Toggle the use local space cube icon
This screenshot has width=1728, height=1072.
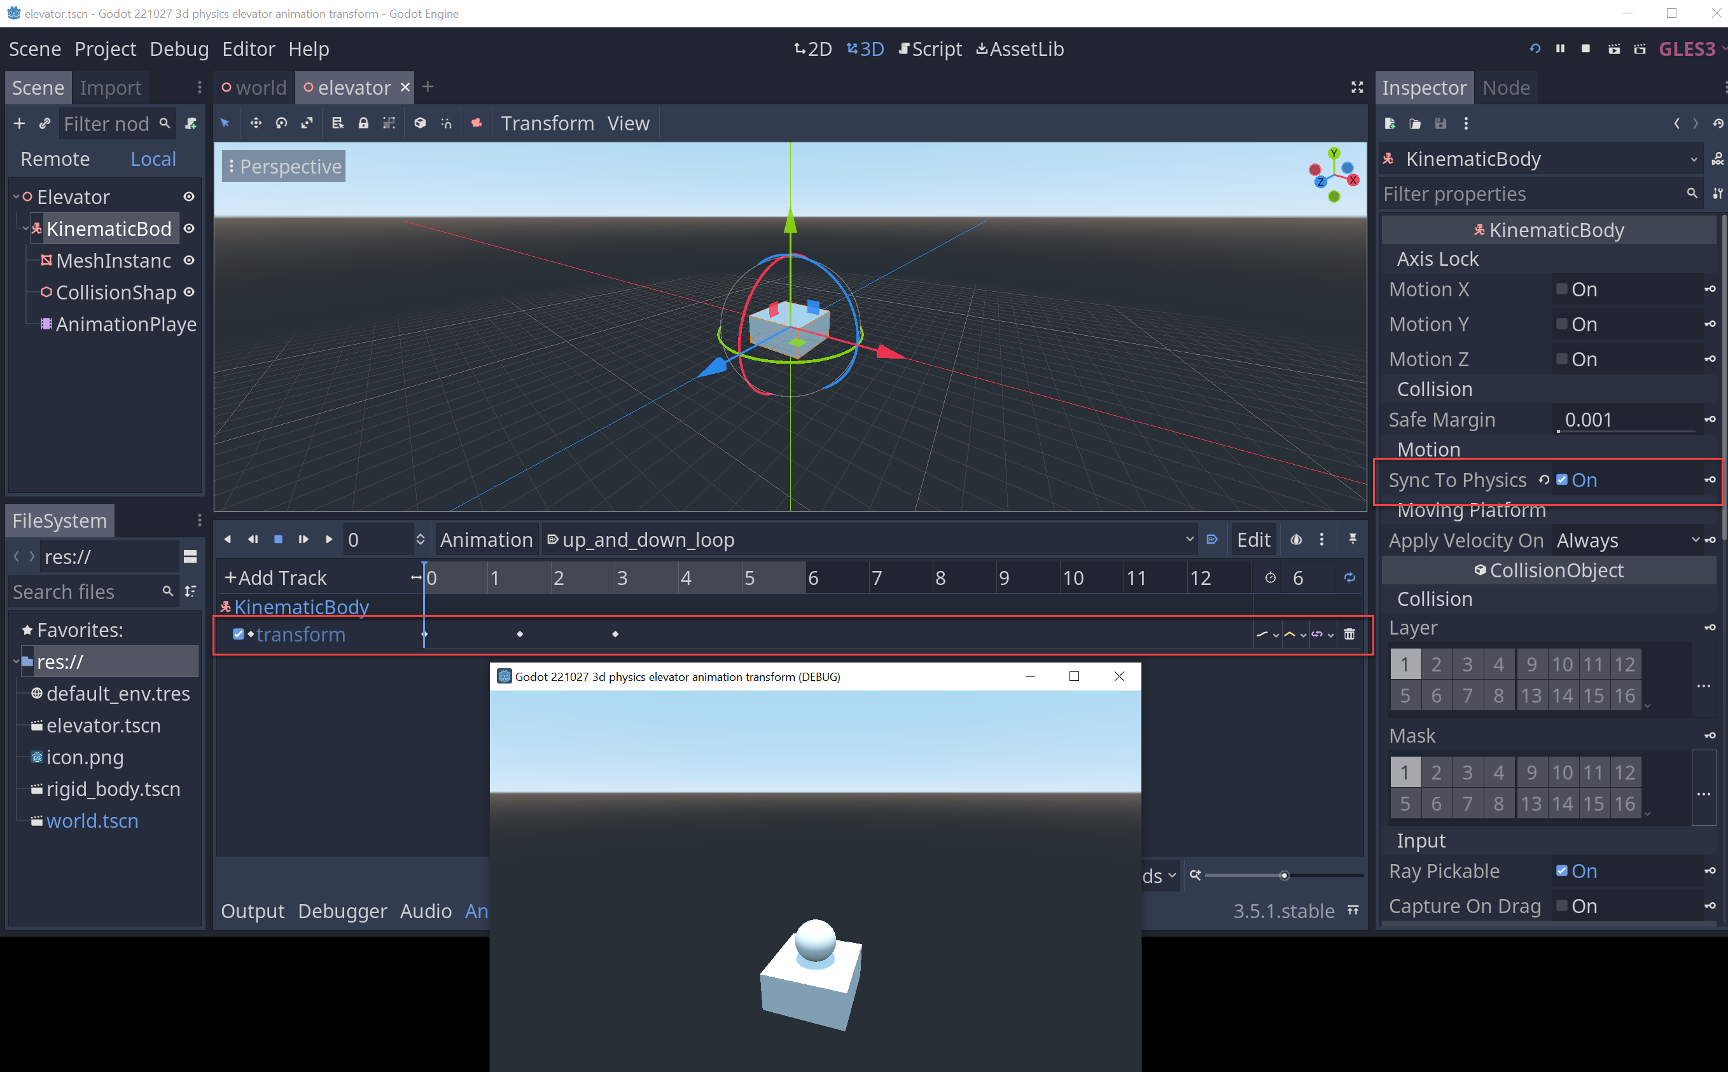(420, 123)
